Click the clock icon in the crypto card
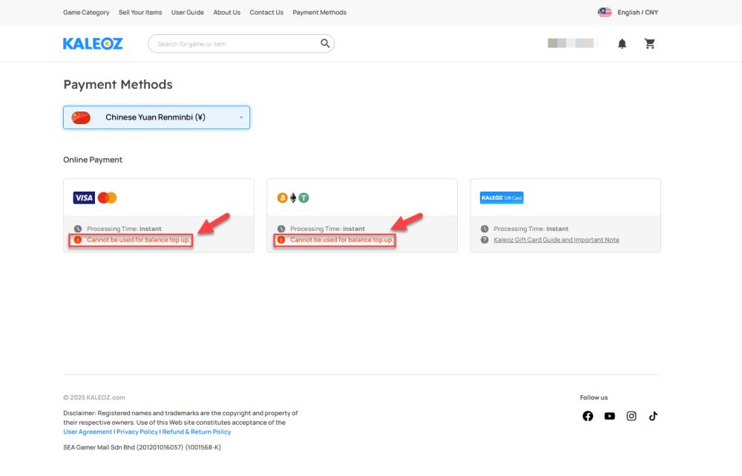 tap(281, 229)
